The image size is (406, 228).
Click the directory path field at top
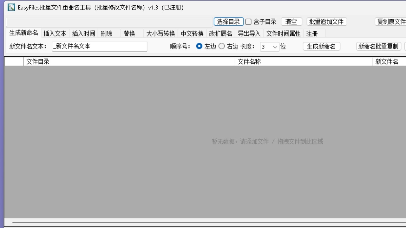[109, 22]
